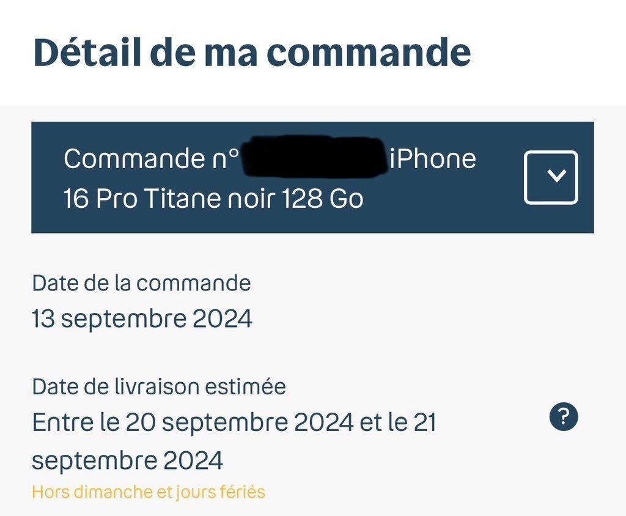Click the "Détail de ma commande" heading
Viewport: 626px width, 516px height.
click(251, 52)
